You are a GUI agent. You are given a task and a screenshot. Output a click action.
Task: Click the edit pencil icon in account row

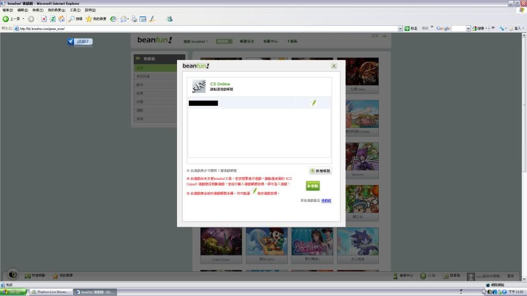(313, 103)
